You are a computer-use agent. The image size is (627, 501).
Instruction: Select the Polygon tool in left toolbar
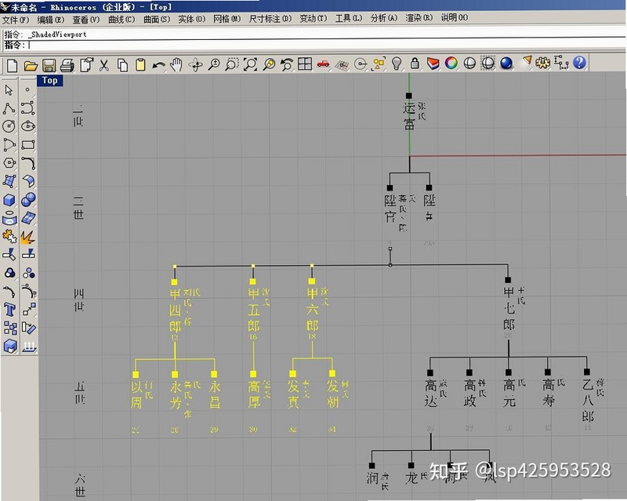9,163
